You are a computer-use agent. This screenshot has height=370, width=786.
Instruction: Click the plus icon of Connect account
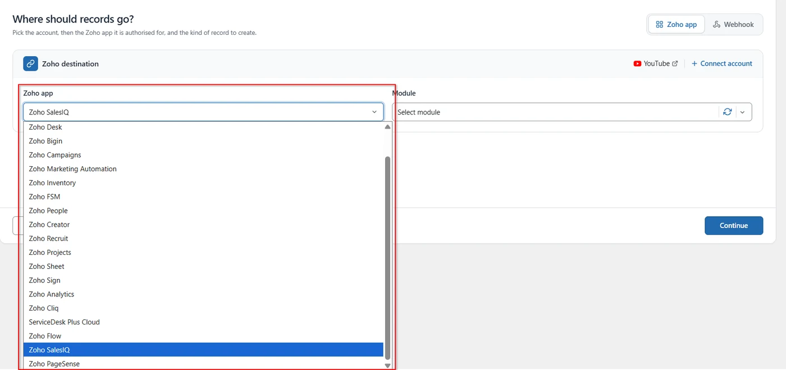pos(694,63)
